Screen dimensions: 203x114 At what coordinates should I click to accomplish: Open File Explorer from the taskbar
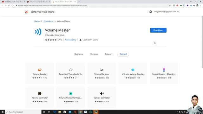point(60,112)
